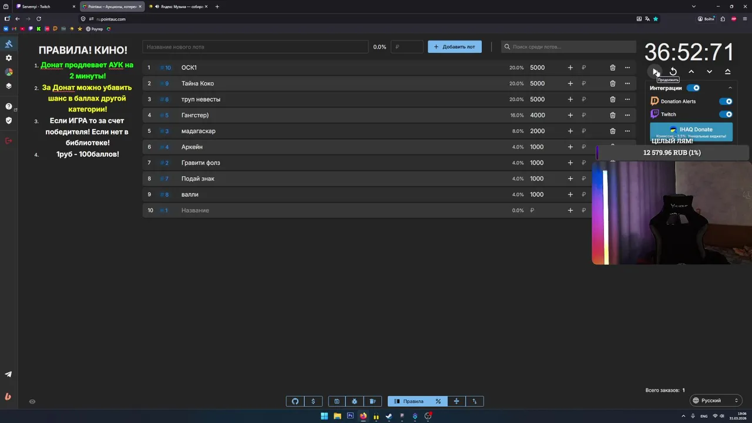Open more options for мадагаскар

point(627,131)
